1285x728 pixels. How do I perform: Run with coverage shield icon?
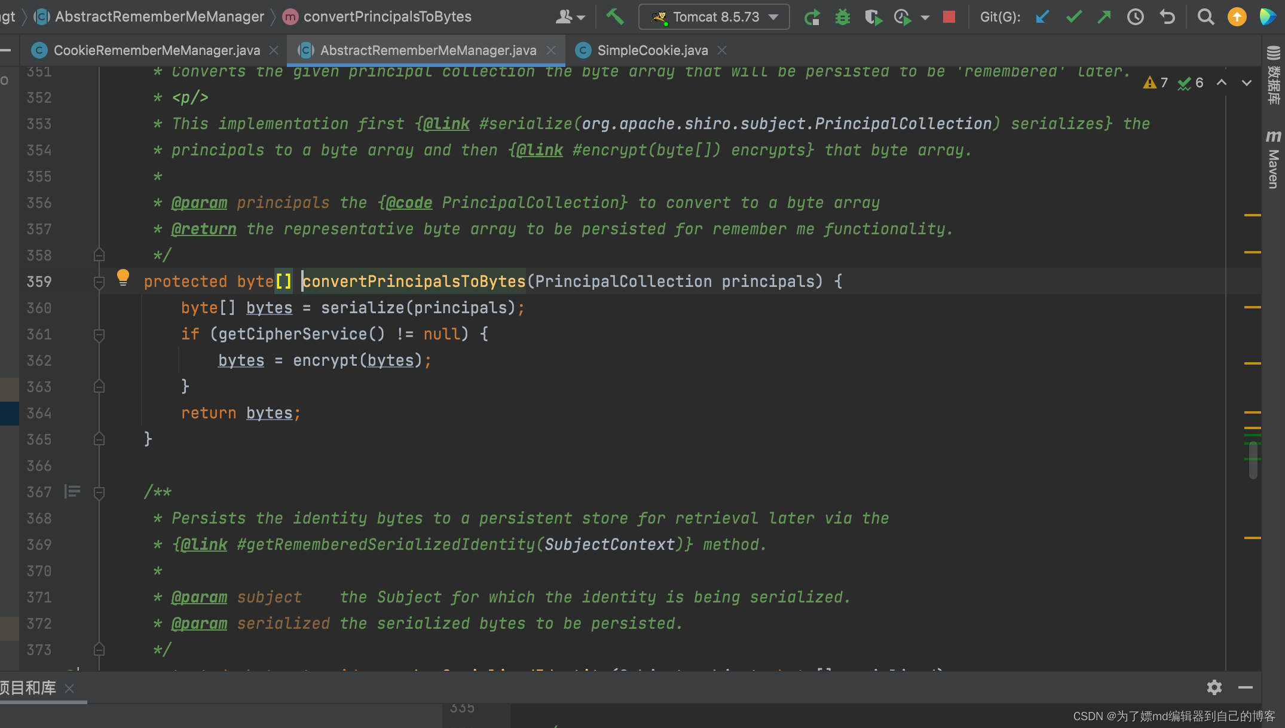click(x=873, y=17)
